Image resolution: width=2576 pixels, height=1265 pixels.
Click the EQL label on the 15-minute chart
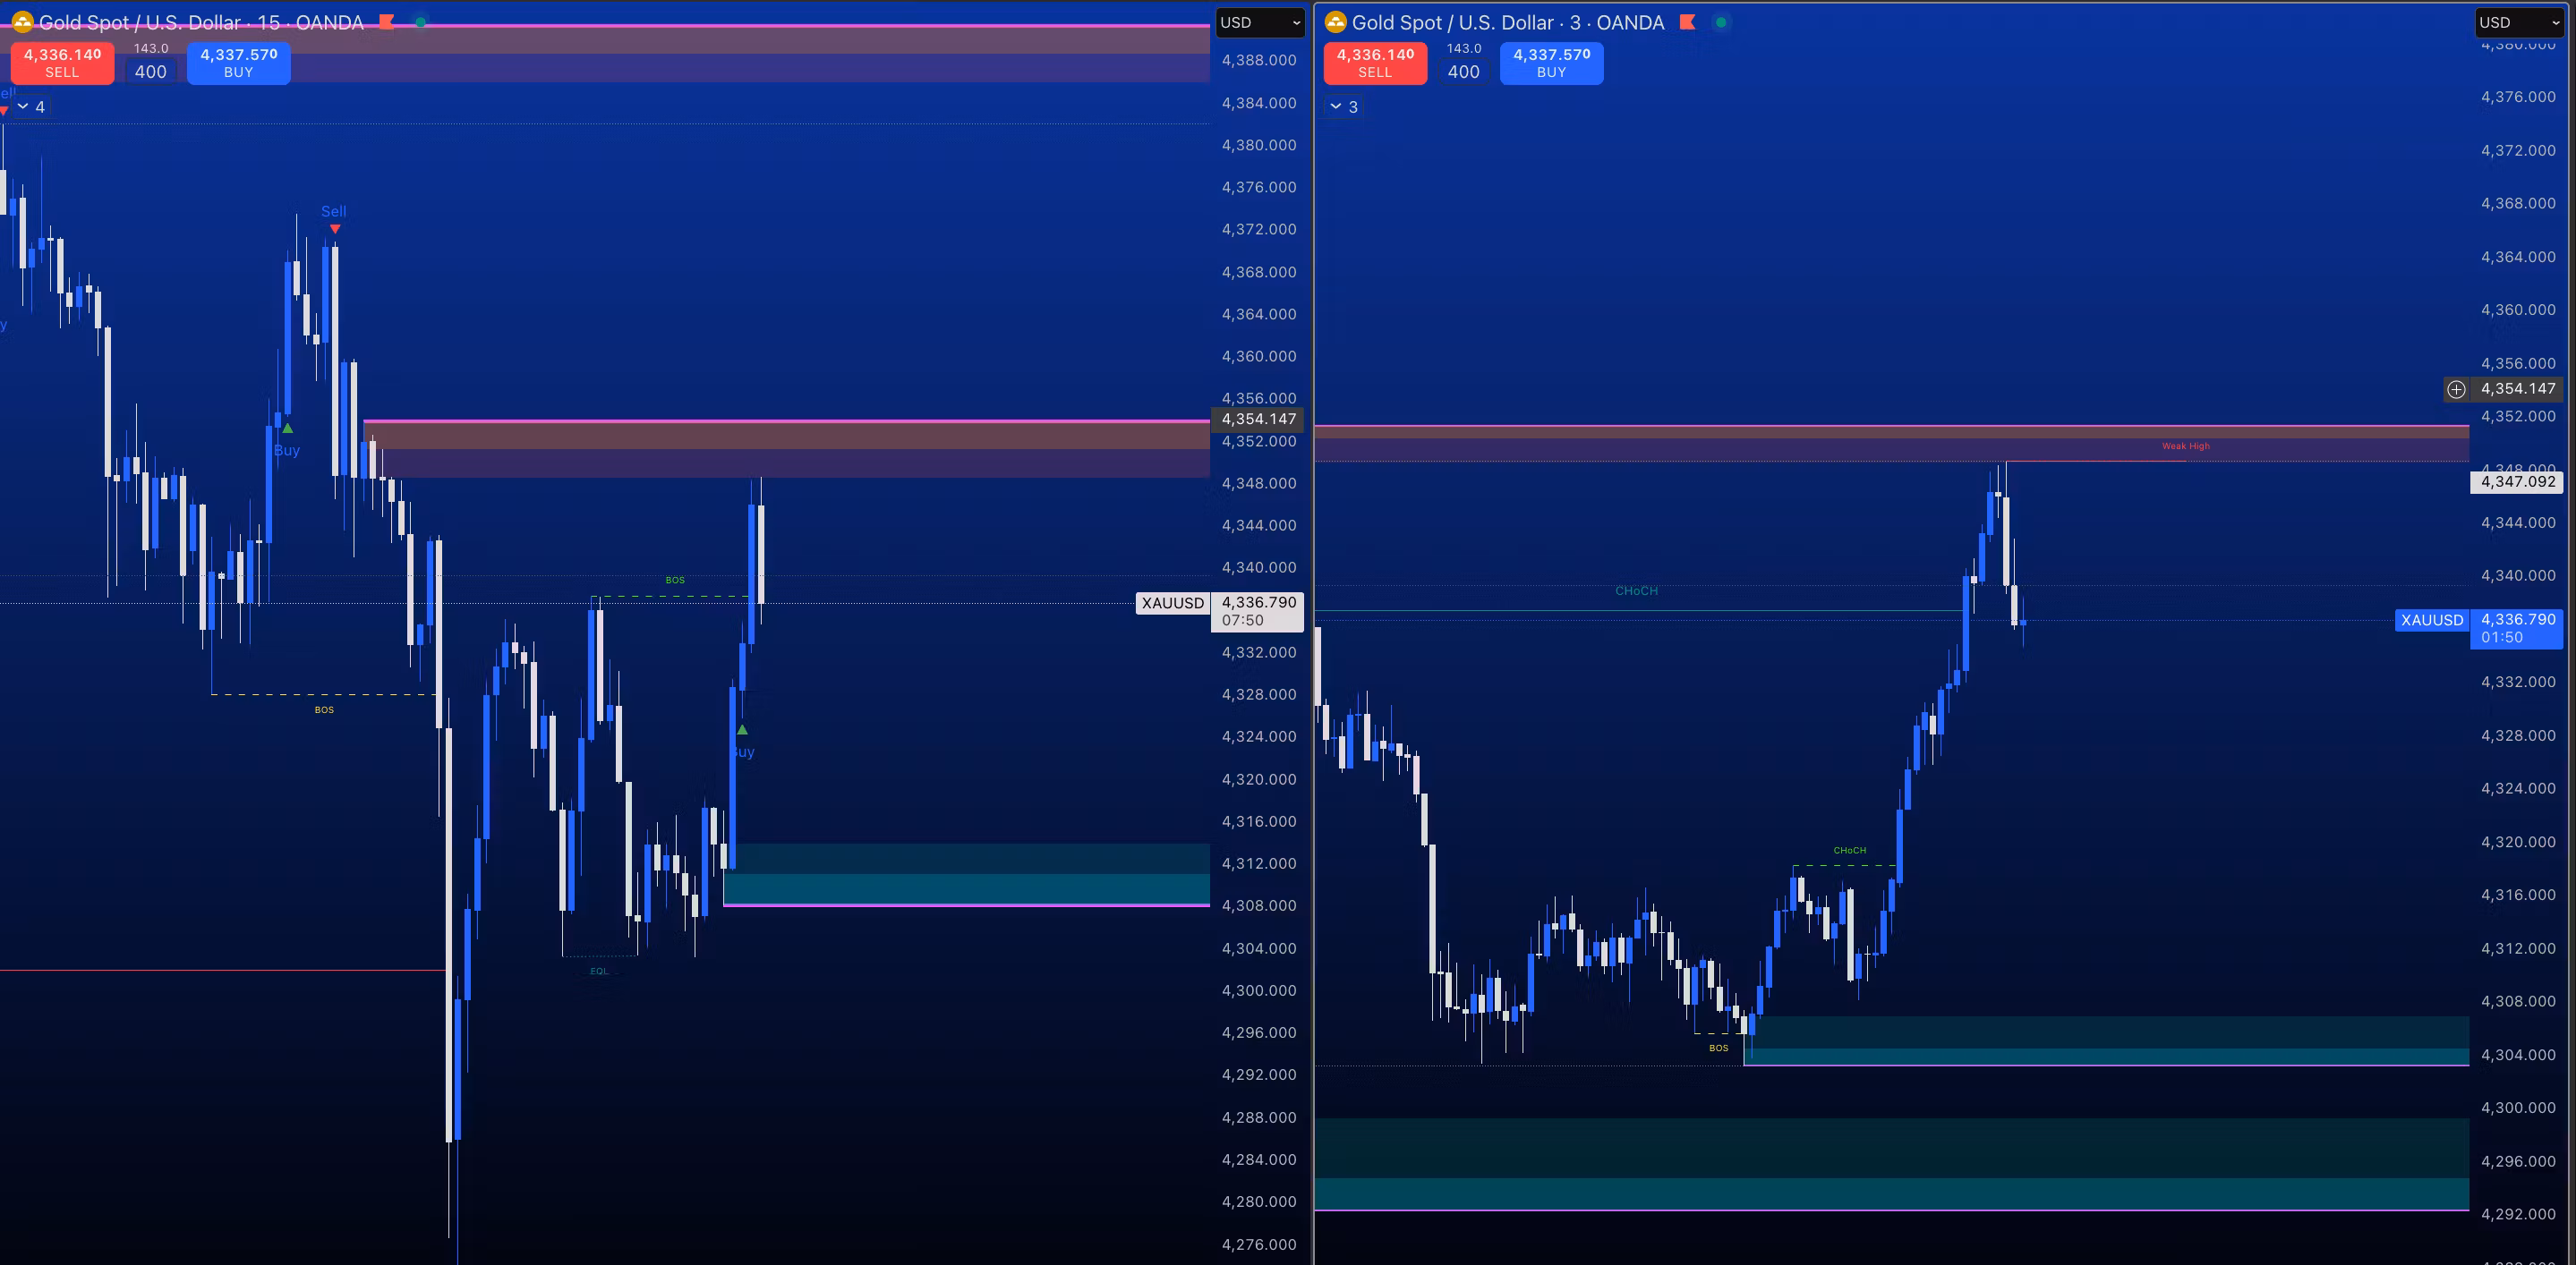pyautogui.click(x=599, y=971)
